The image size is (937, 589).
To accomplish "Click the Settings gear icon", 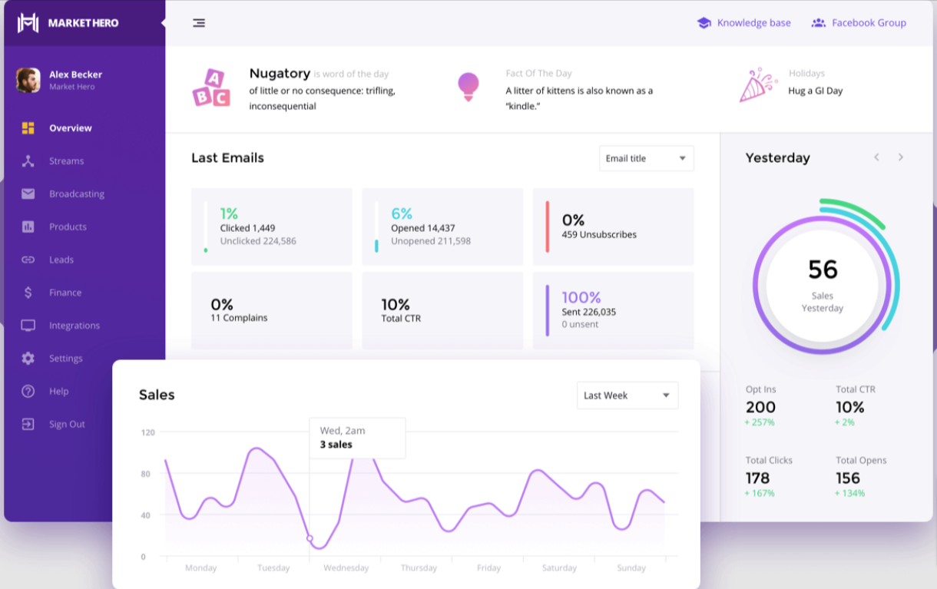I will 28,359.
